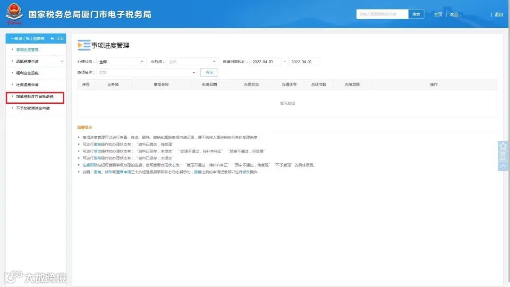
Task: Select 退抵税费申请 in the sidebar
Action: (x=27, y=61)
